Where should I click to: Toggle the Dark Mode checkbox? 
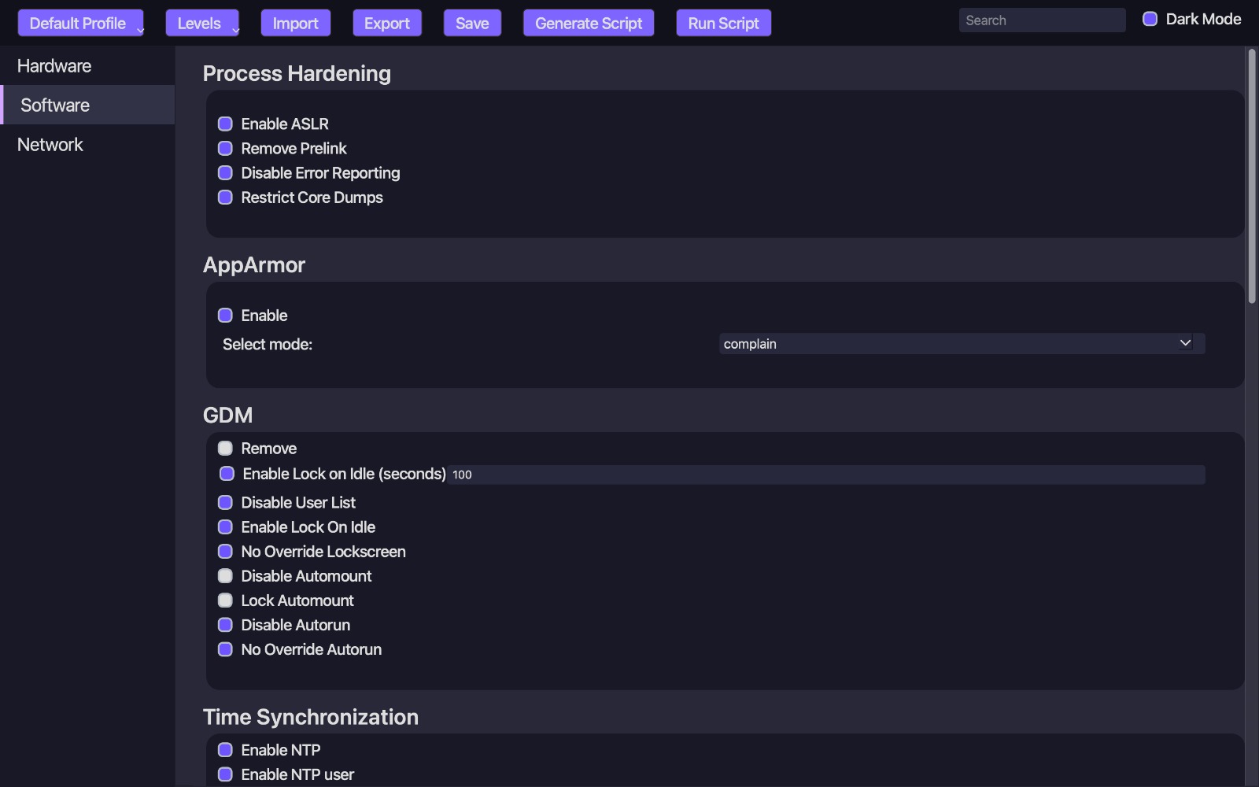[1150, 19]
